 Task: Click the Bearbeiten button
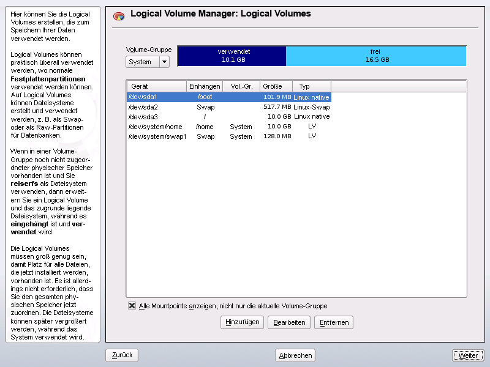click(289, 322)
